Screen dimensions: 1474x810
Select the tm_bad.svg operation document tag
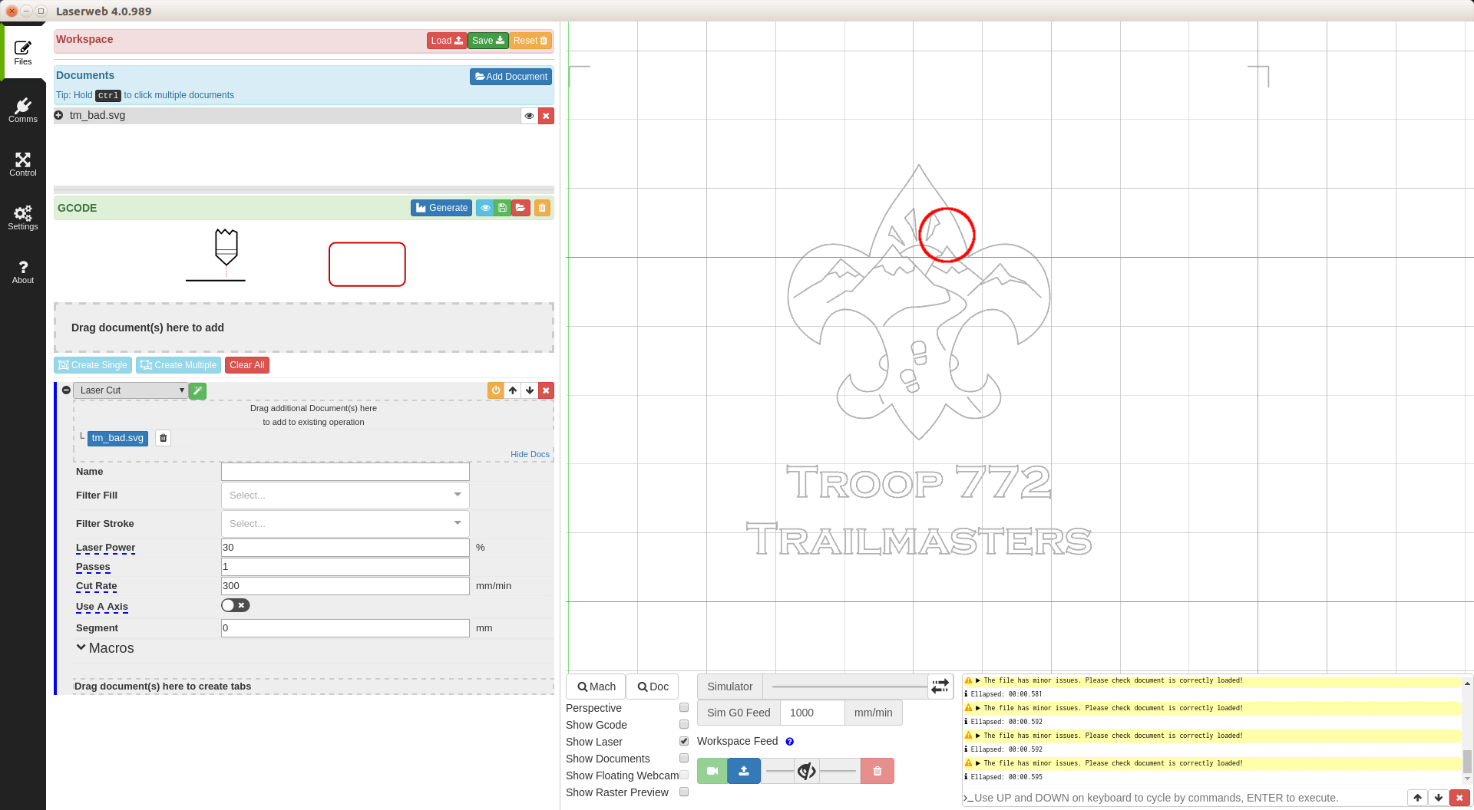pos(117,438)
